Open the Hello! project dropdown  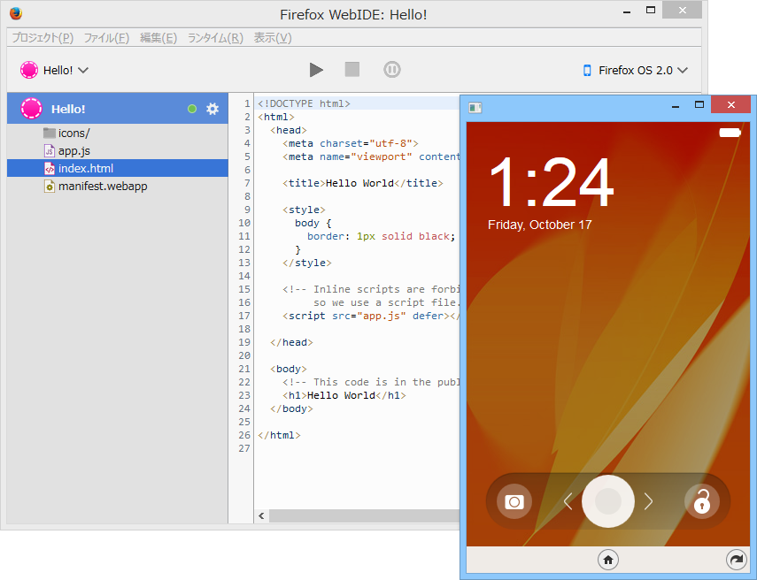(53, 69)
